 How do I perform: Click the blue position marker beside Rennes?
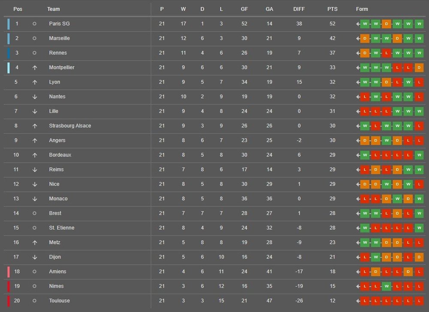click(8, 53)
